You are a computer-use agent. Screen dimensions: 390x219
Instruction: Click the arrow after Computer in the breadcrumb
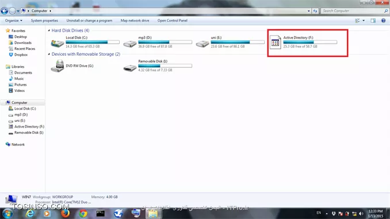[50, 11]
